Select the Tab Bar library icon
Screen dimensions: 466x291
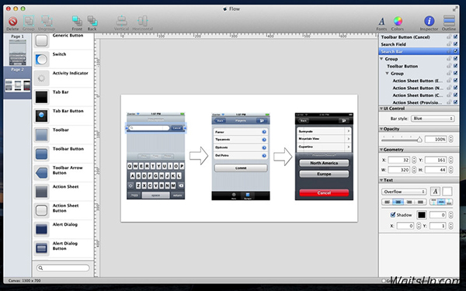coord(41,97)
